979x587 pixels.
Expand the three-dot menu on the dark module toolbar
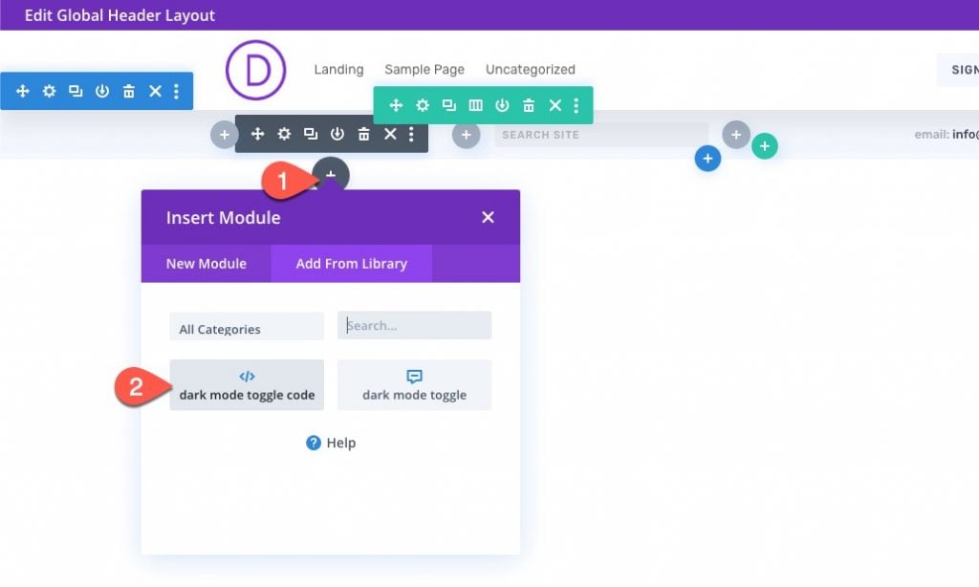pos(411,134)
